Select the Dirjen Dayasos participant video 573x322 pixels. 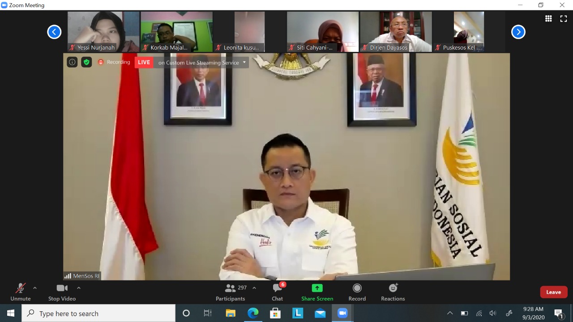[x=396, y=31]
